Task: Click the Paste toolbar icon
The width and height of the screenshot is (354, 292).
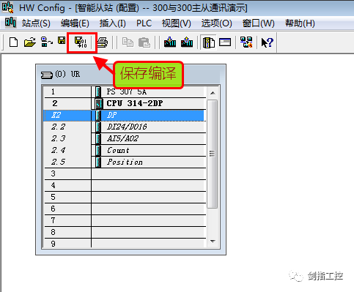Action: point(144,42)
